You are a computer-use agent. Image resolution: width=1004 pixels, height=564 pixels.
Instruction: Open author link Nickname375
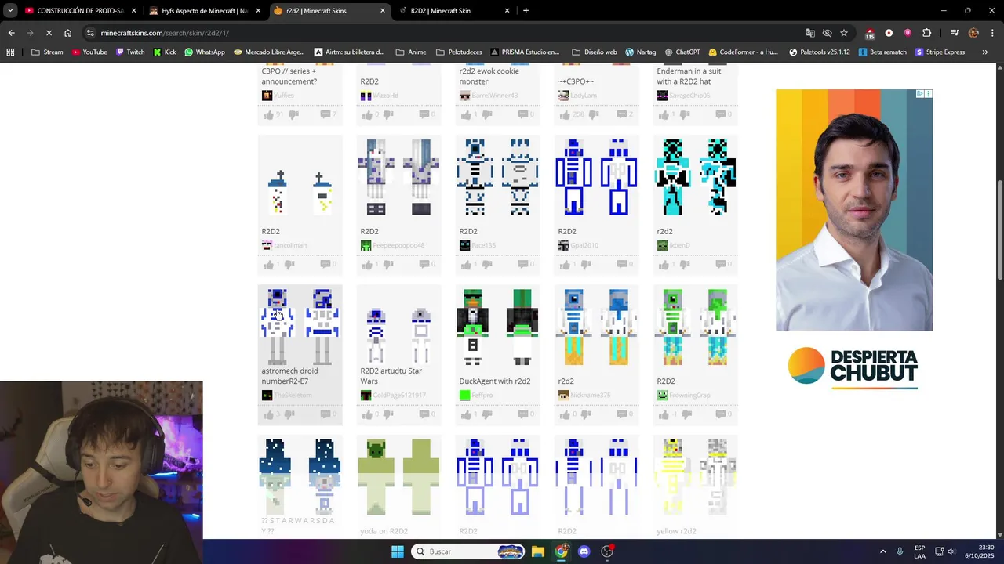pos(591,396)
